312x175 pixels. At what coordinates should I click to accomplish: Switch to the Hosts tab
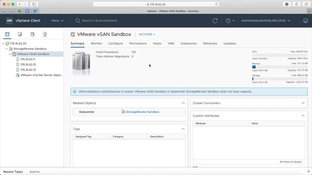coord(157,43)
